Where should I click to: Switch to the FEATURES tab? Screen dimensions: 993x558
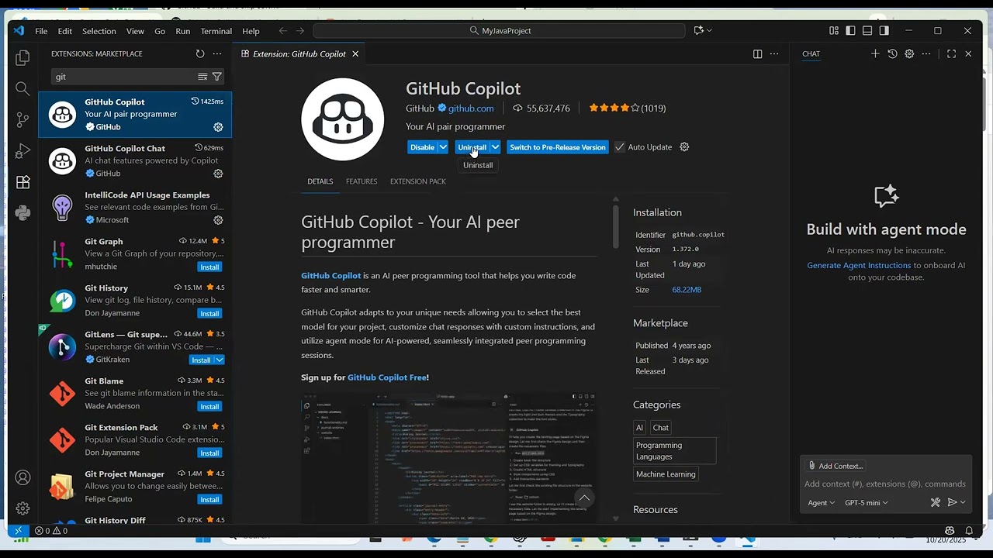362,181
